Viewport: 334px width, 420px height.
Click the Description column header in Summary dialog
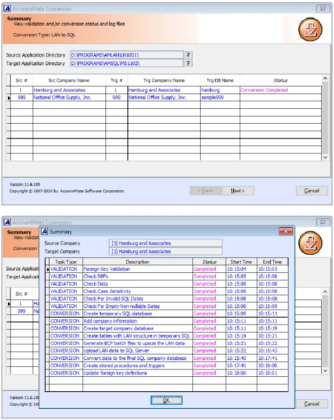tap(137, 262)
